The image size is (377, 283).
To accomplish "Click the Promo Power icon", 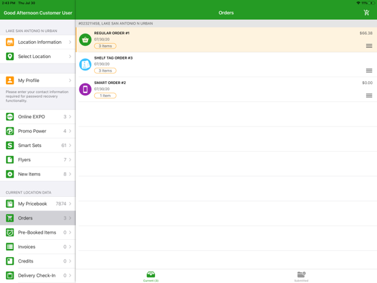I will pyautogui.click(x=10, y=131).
